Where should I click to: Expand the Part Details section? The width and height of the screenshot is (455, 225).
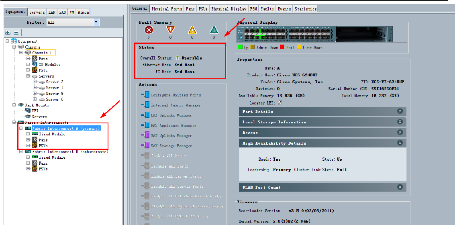(400, 111)
